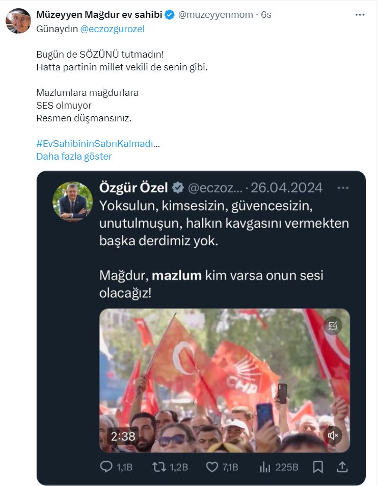Open Müzeyyen Mağdur's profile picture
Viewport: 378px width, 486px height.
pyautogui.click(x=18, y=21)
